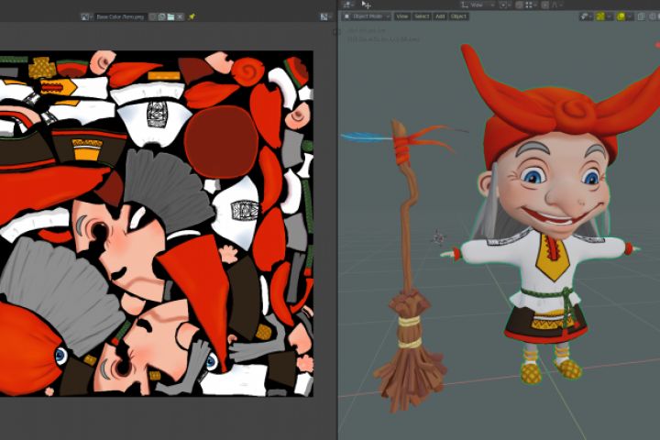
Task: Unlink the image with the X icon
Action: click(x=180, y=16)
